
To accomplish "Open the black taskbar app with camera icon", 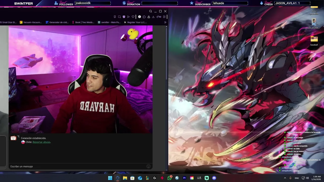I will tap(199, 178).
